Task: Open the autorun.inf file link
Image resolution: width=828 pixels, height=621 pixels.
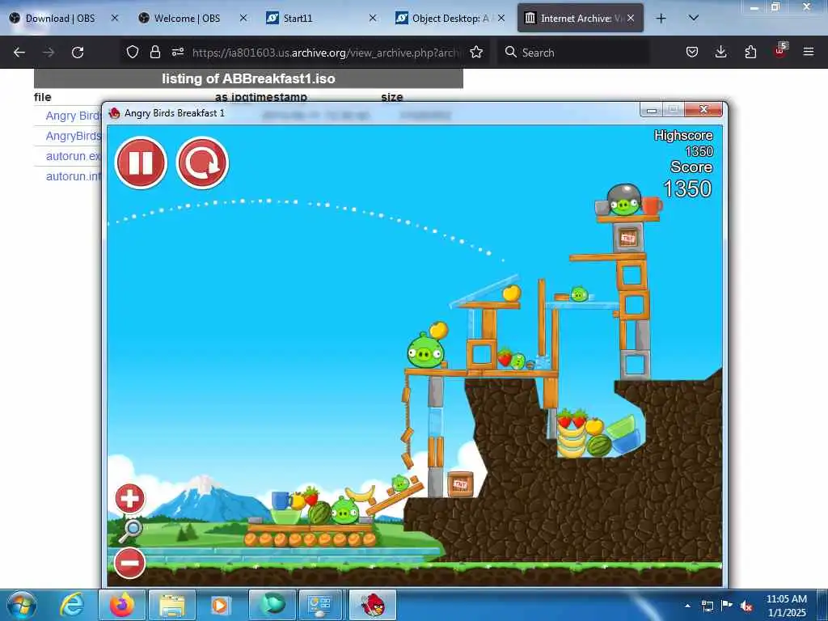Action: click(73, 175)
